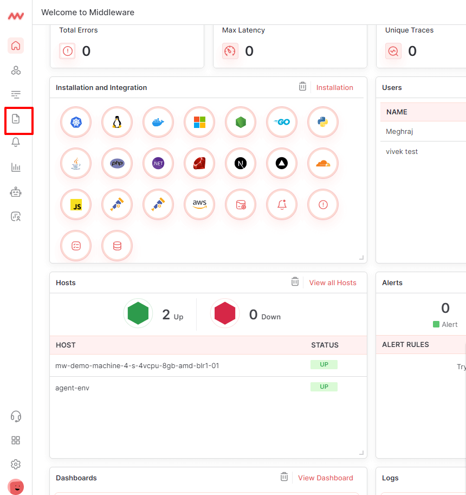The height and width of the screenshot is (495, 466).
Task: Select the bell integration icon in the grid
Action: 282,204
